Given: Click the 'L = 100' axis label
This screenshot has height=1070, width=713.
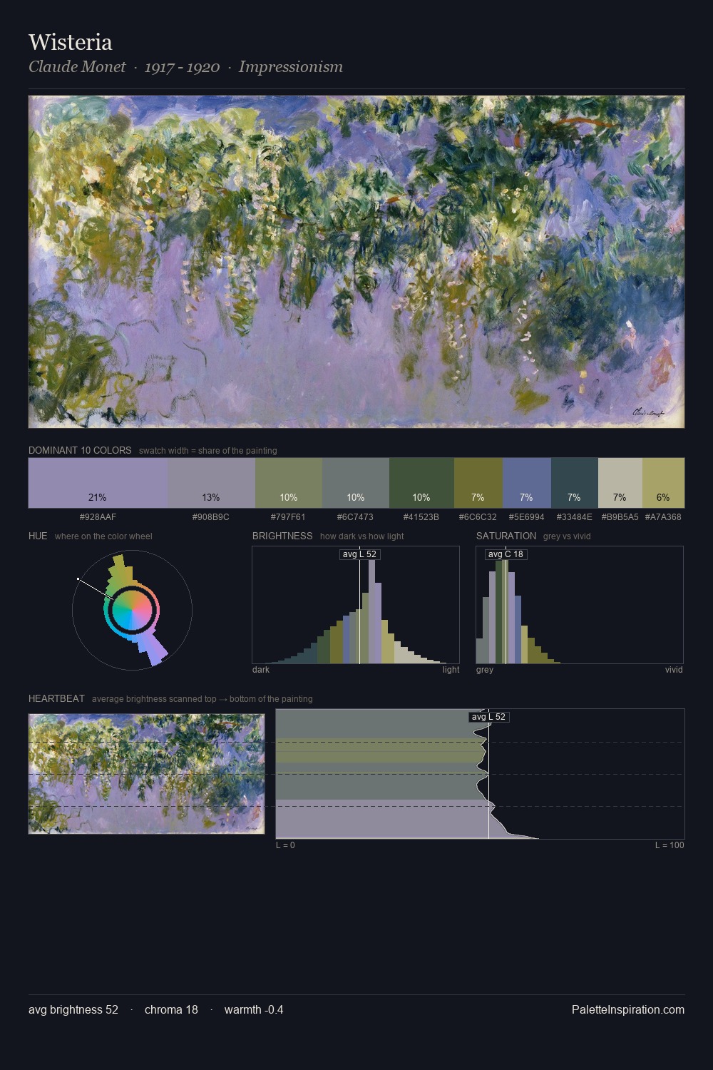Looking at the screenshot, I should [670, 845].
